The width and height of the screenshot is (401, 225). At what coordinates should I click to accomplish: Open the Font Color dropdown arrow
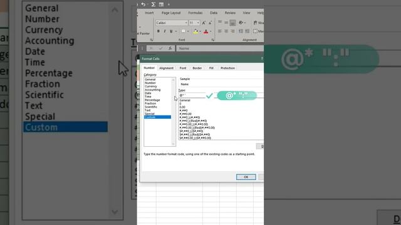(x=211, y=31)
